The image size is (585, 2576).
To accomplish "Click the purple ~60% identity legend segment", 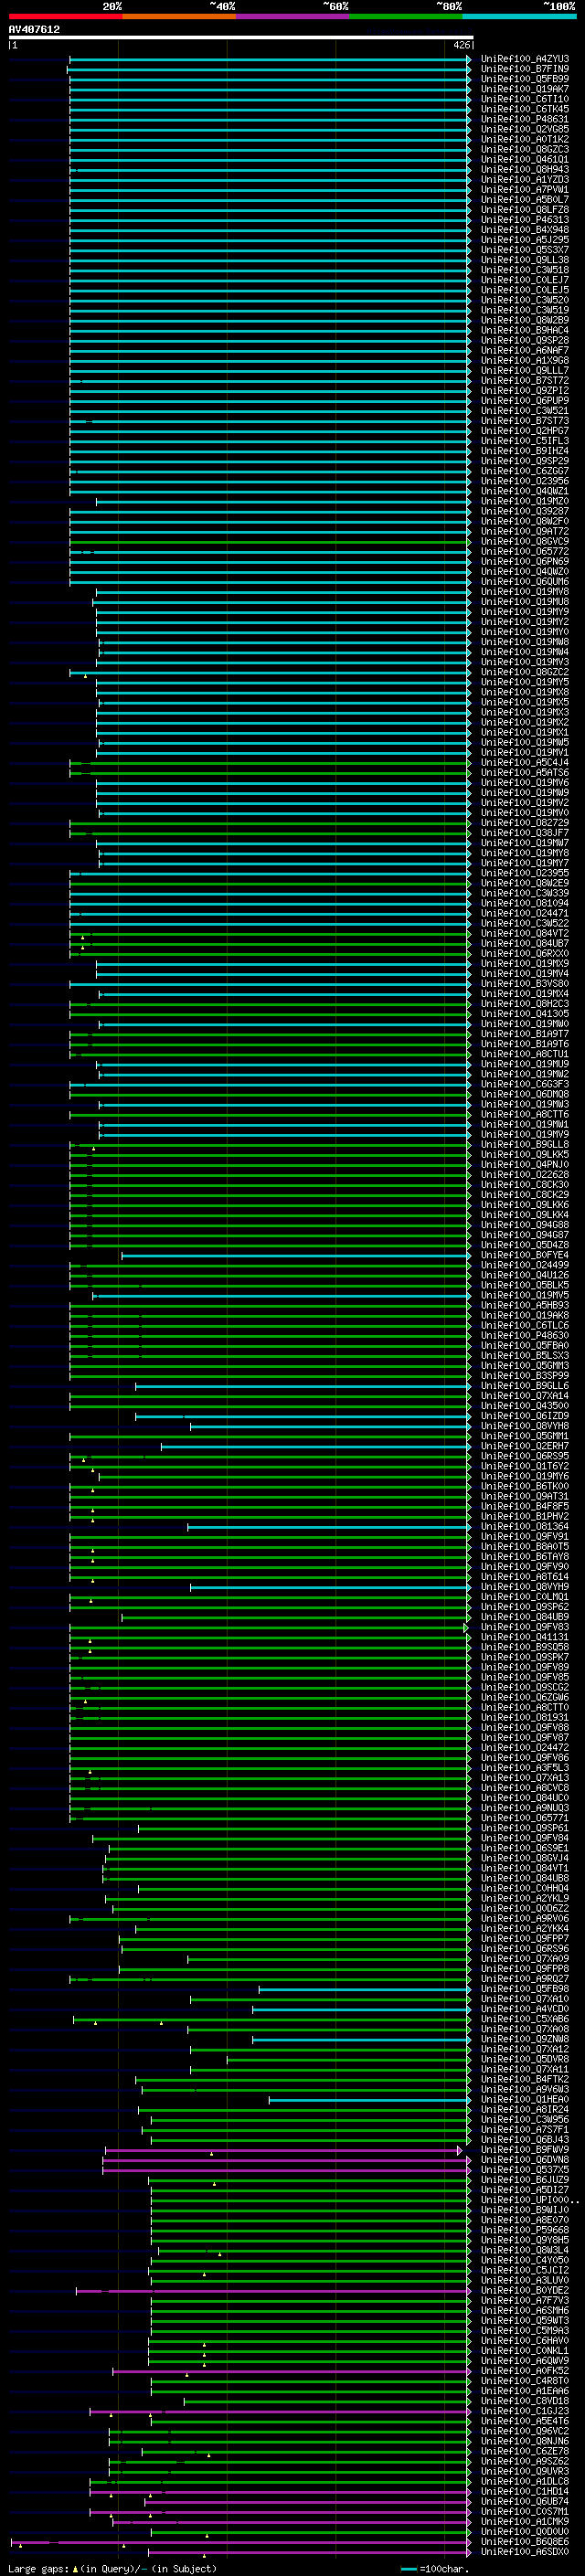I will point(293,16).
